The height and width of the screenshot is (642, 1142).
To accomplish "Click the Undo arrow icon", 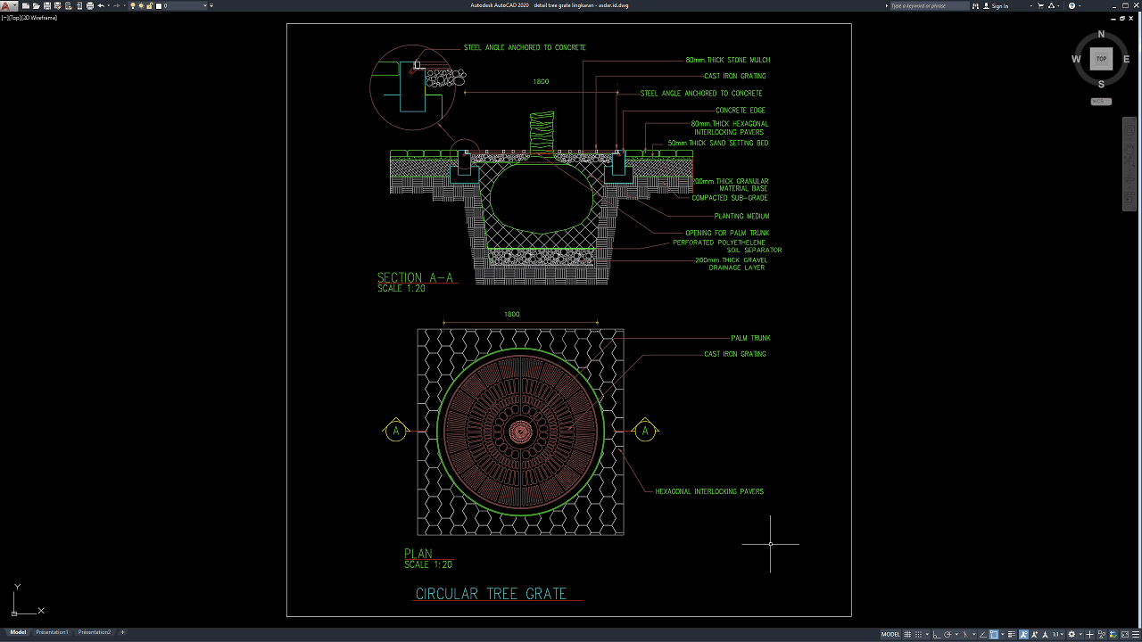I will (101, 6).
